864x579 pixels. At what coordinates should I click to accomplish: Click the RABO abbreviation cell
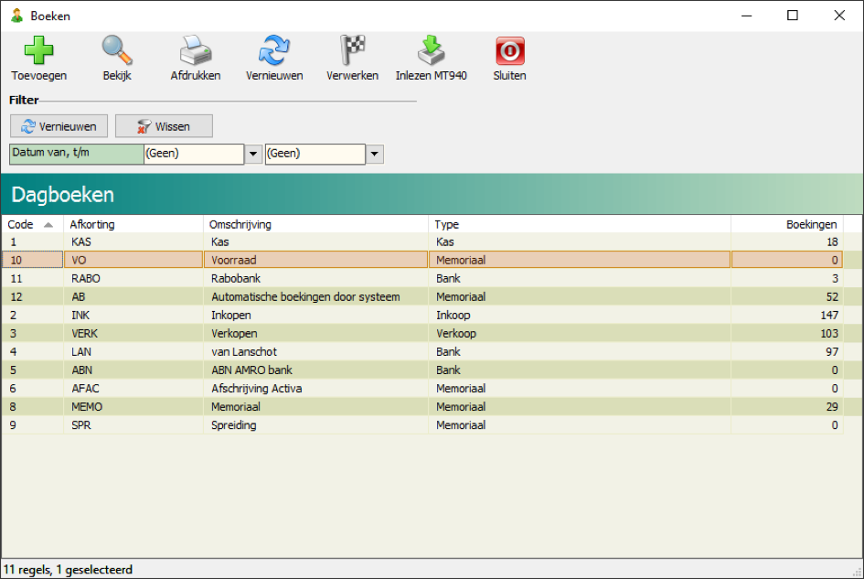tap(133, 278)
